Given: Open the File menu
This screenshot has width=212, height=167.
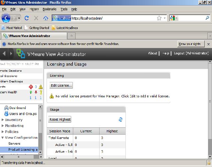Looking at the screenshot, I should [x=4, y=9].
